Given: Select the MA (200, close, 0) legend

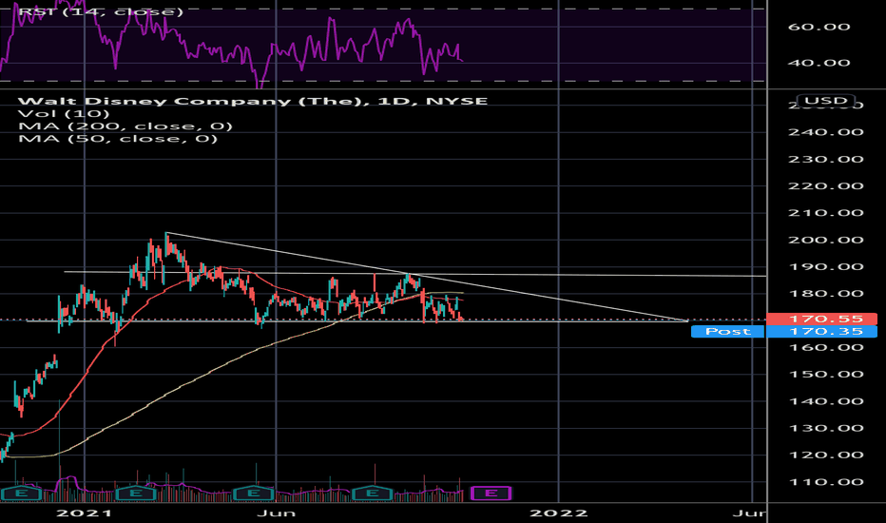Looking at the screenshot, I should pos(125,126).
